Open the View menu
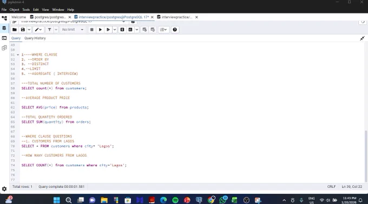The image size is (368, 204). tap(45, 10)
